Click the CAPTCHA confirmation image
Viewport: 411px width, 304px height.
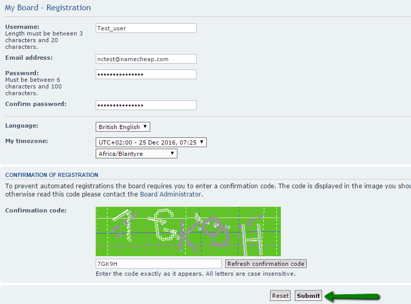188,231
